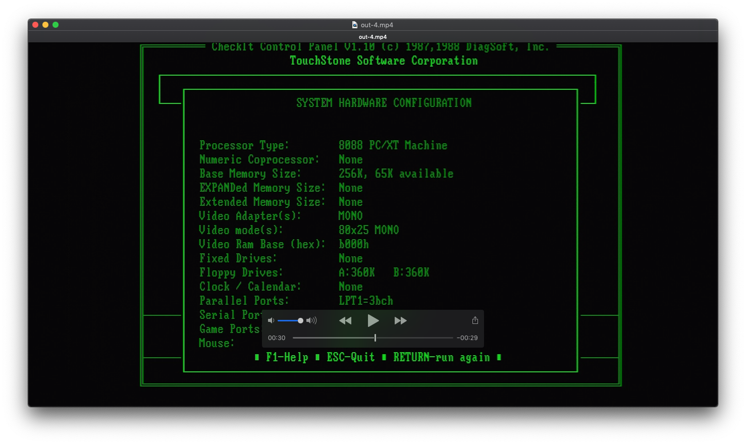Click None in the Clock / Calendar row
This screenshot has height=444, width=746.
click(351, 287)
